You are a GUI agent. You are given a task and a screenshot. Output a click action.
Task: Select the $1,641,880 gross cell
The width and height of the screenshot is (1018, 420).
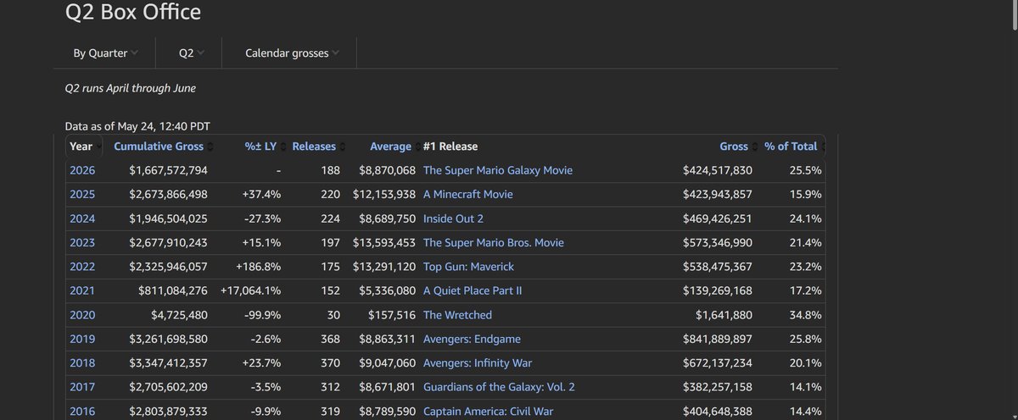pos(724,315)
